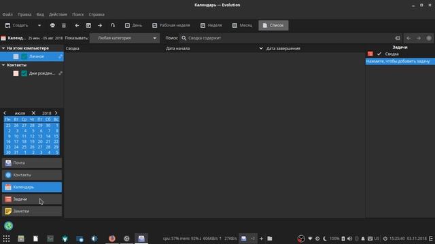
Task: Switch to the Заметки module
Action: (x=32, y=211)
